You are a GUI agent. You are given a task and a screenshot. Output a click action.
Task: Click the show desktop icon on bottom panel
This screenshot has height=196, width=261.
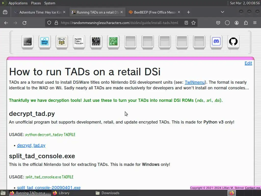[3, 193]
